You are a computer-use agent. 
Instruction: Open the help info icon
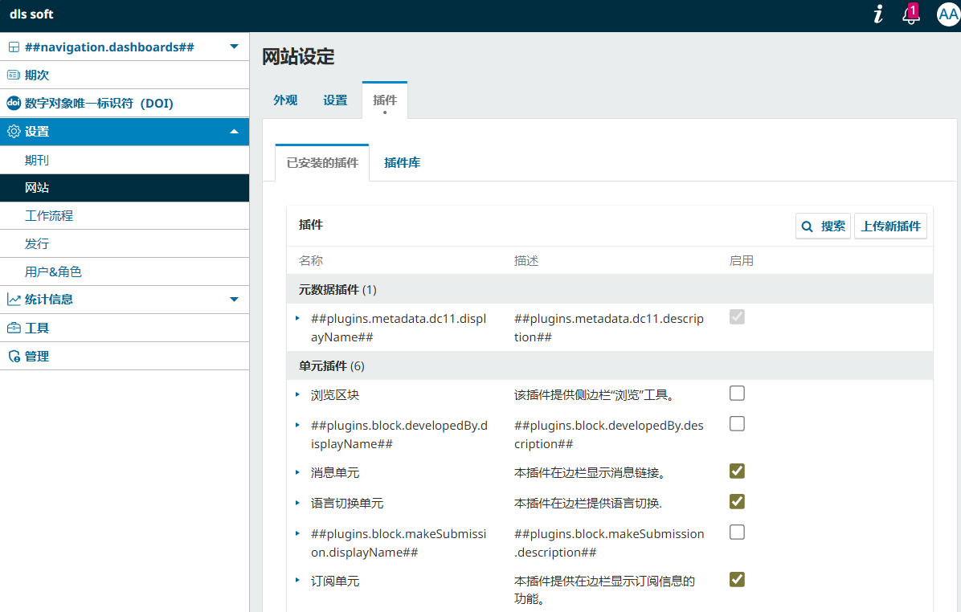(x=878, y=14)
